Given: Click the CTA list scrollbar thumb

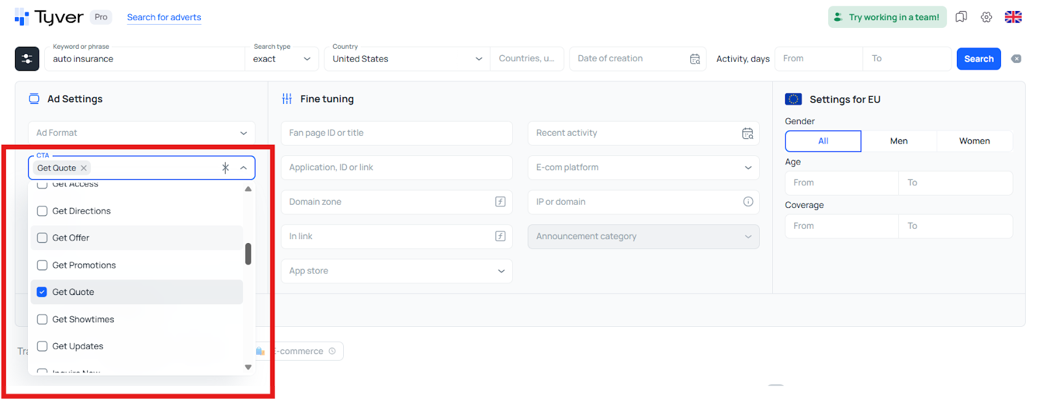Looking at the screenshot, I should coord(248,254).
